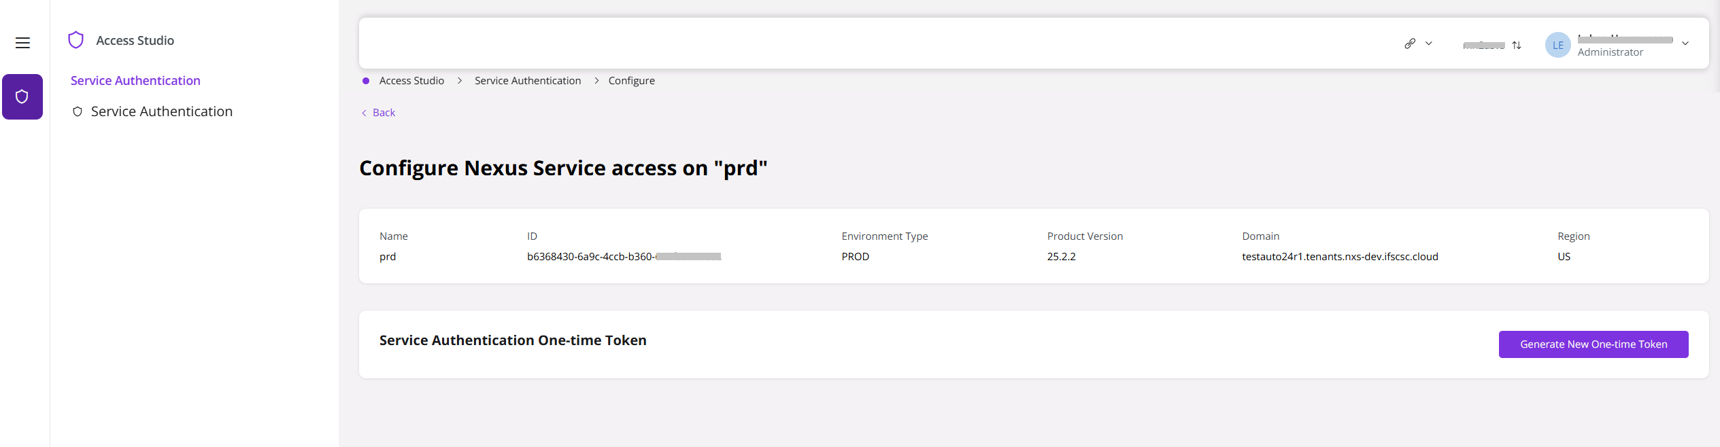Viewport: 1720px width, 447px height.
Task: Select the purple shield sidebar icon
Action: (x=22, y=96)
